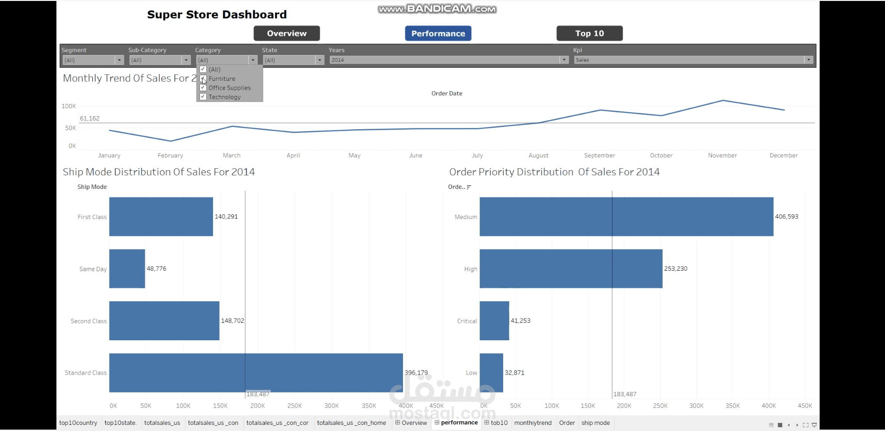The height and width of the screenshot is (431, 885).
Task: Start presentation mode with the screen icon
Action: point(814,425)
